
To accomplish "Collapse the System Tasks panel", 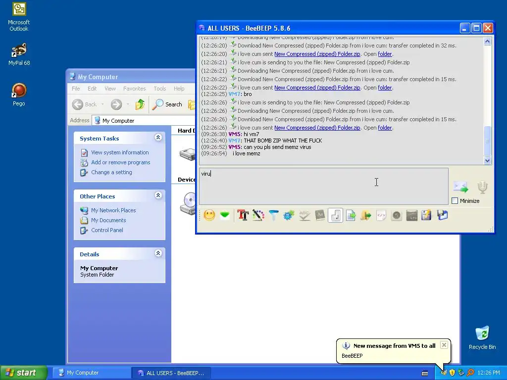I will click(158, 138).
